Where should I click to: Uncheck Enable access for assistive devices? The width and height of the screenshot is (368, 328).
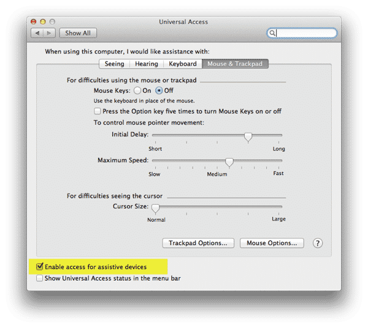pos(40,267)
